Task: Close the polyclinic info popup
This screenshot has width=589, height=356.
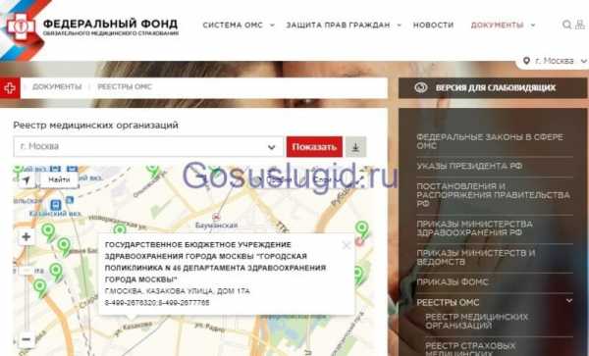Action: point(347,245)
